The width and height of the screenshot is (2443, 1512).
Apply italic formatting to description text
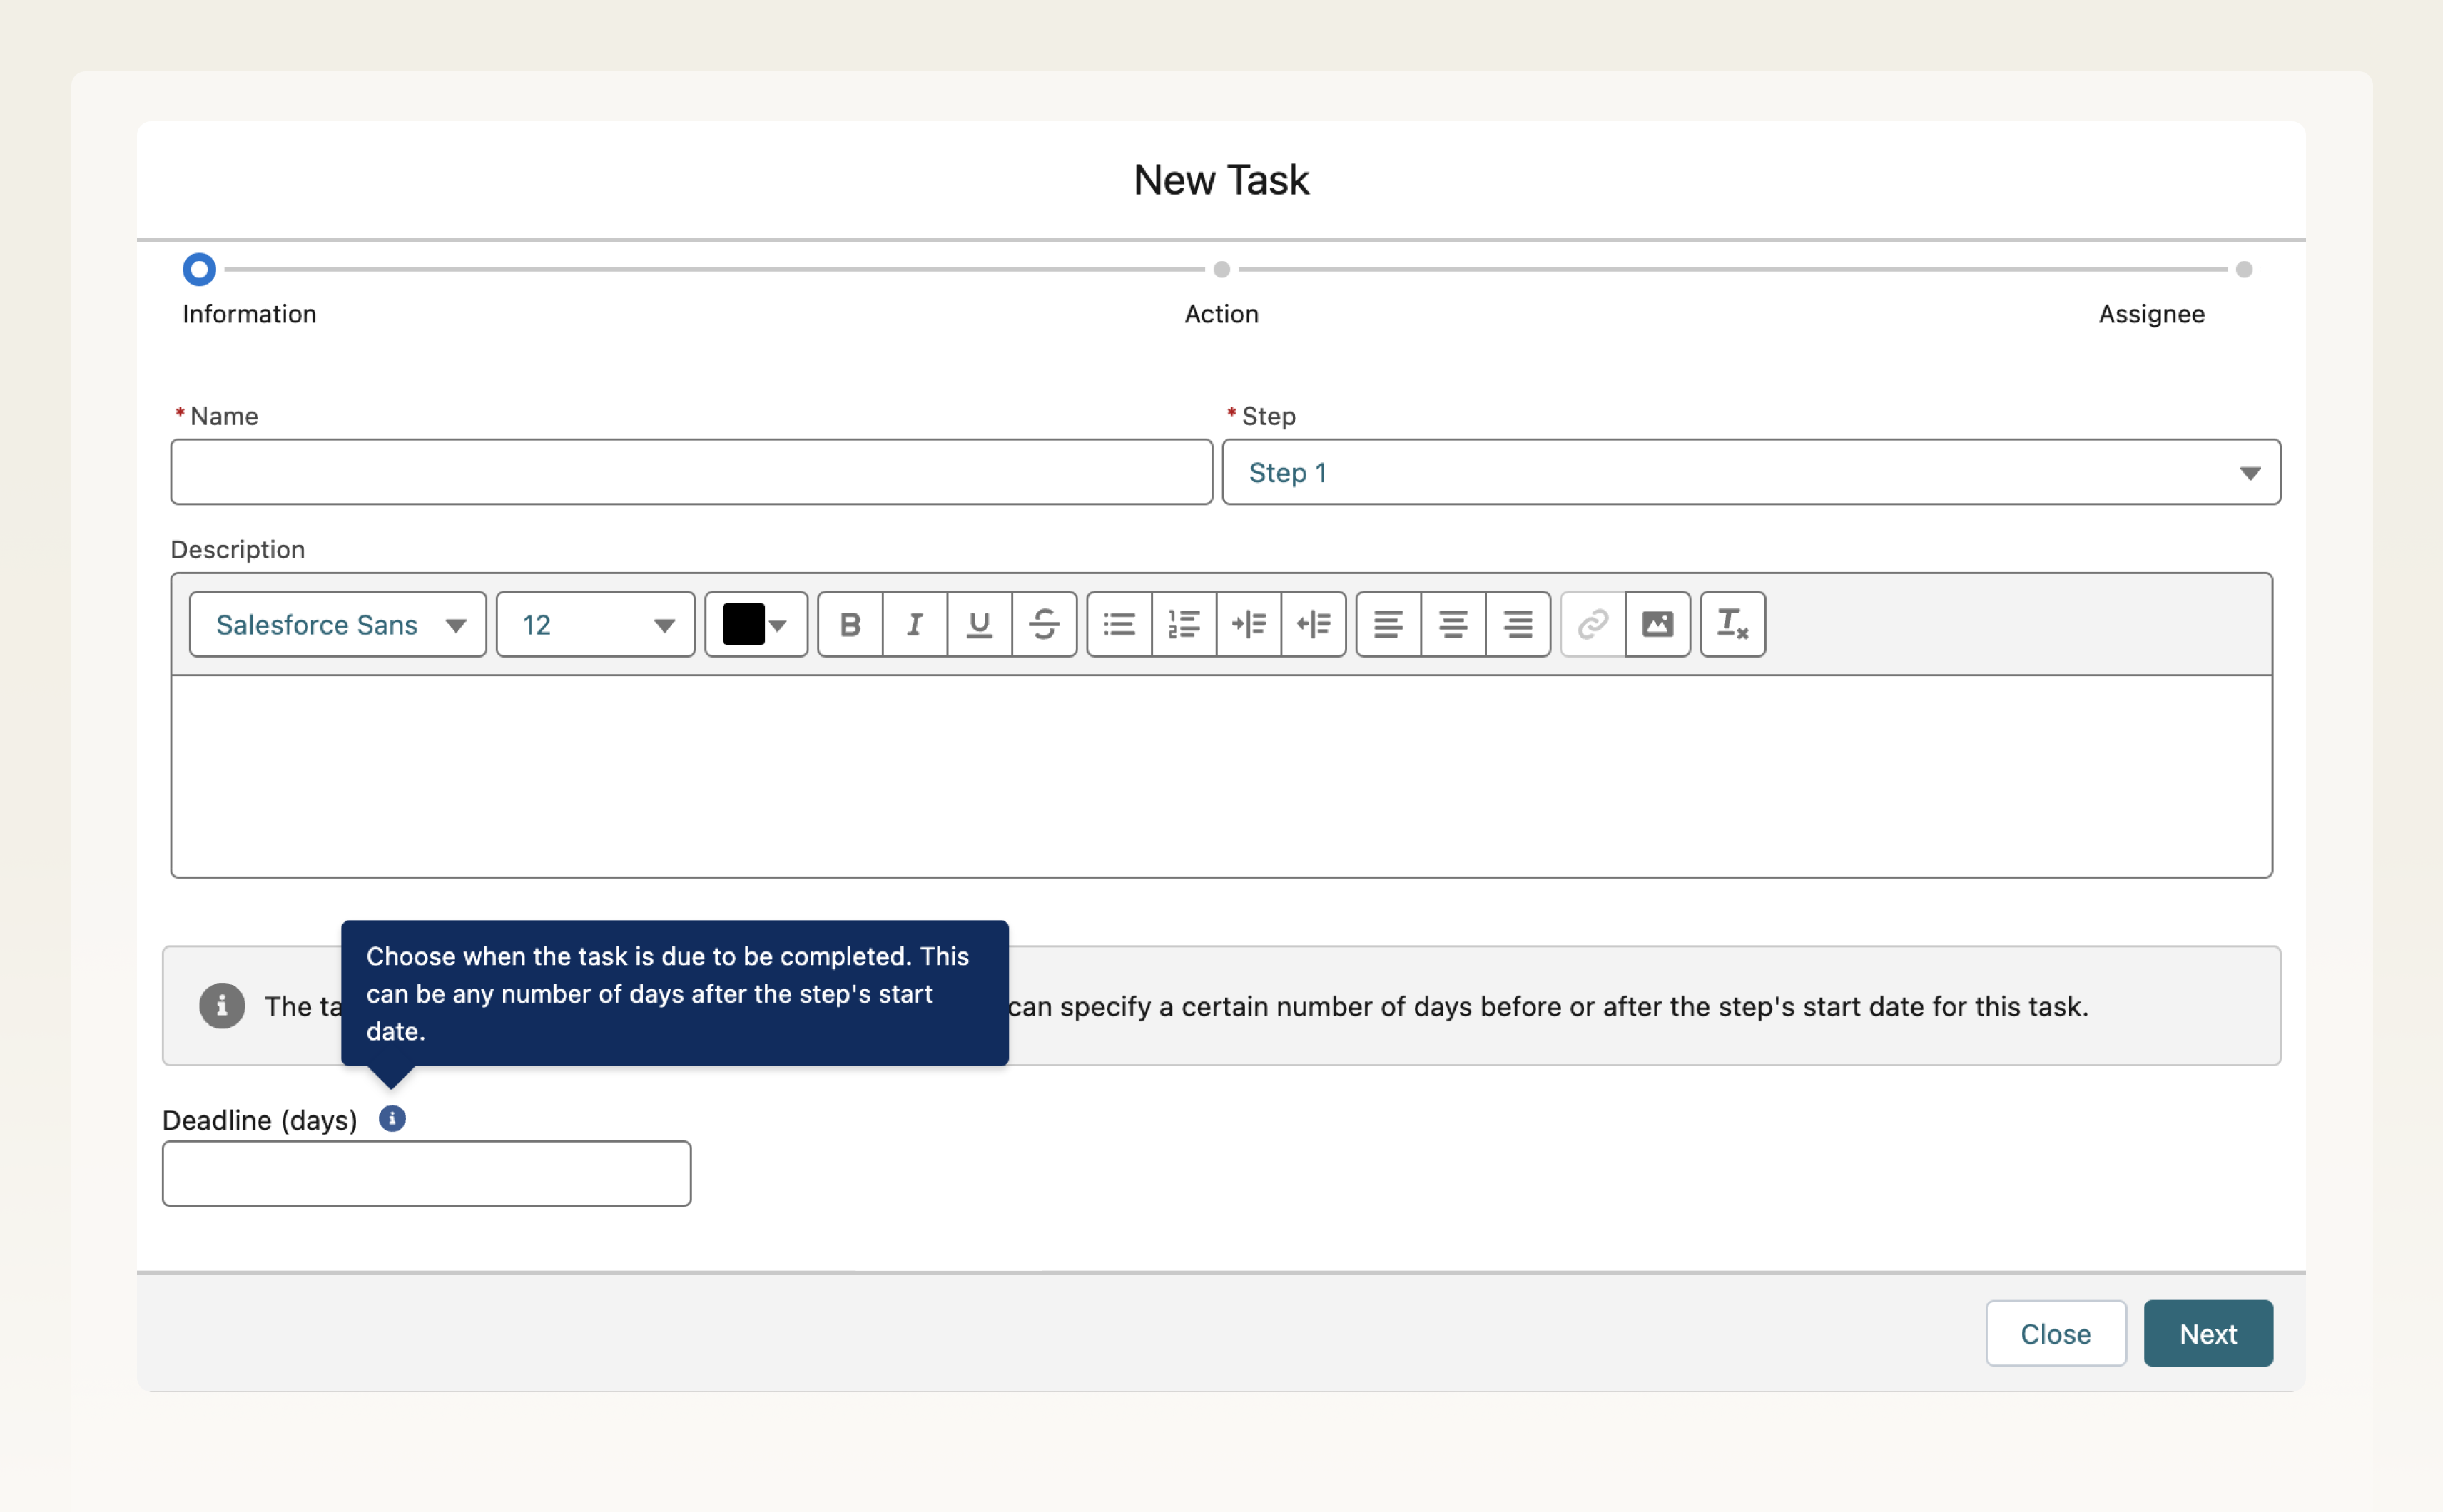(913, 623)
